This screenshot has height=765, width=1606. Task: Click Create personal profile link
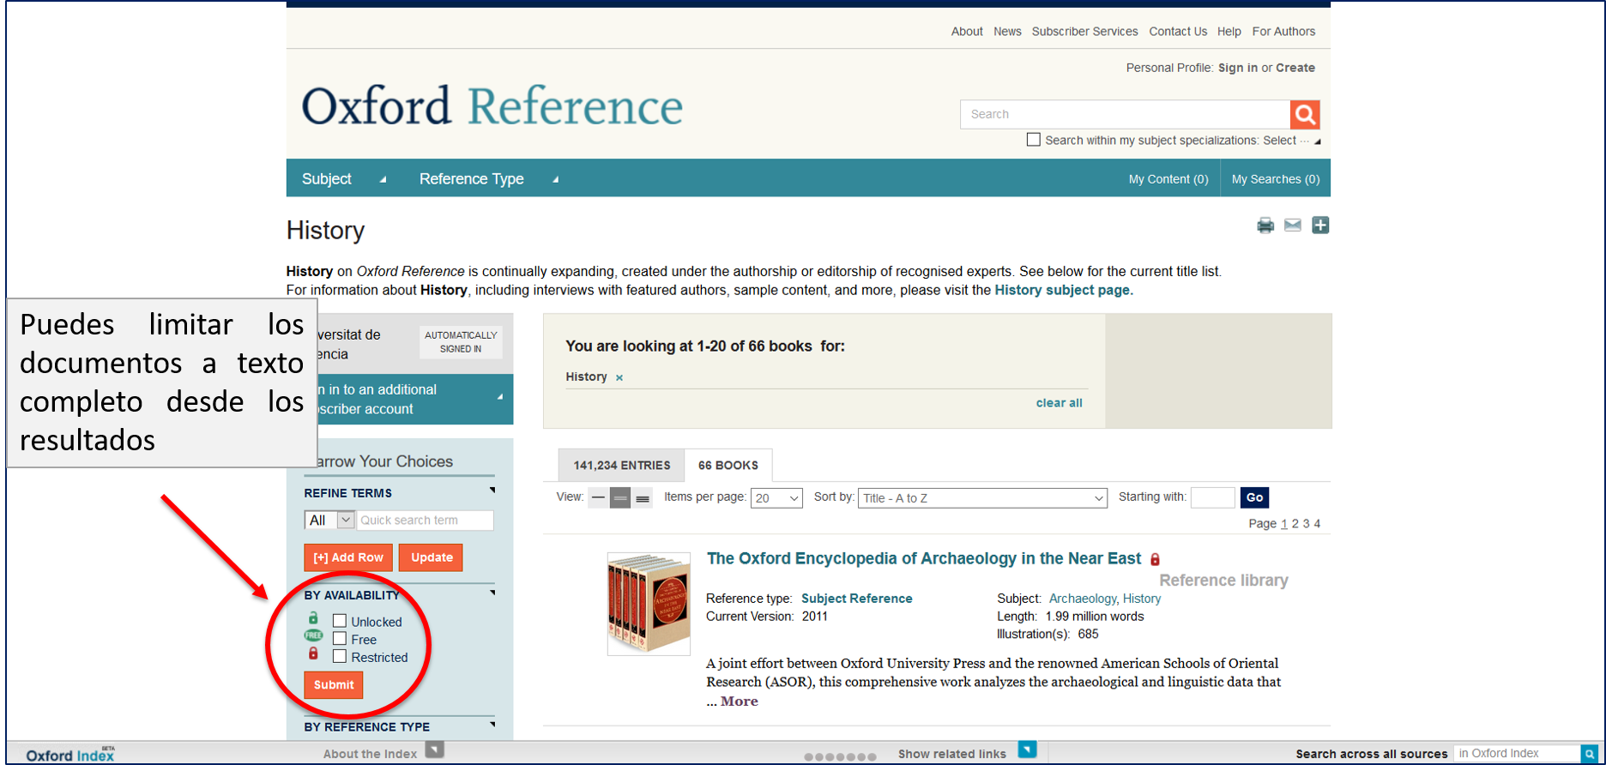(x=1295, y=68)
